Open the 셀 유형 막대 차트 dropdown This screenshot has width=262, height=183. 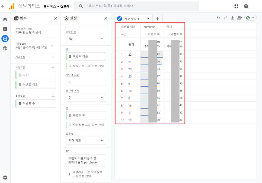point(86,141)
